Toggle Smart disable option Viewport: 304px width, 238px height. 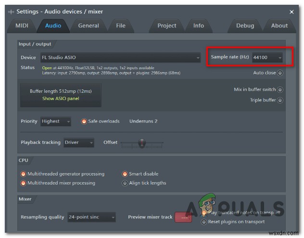tap(125, 174)
